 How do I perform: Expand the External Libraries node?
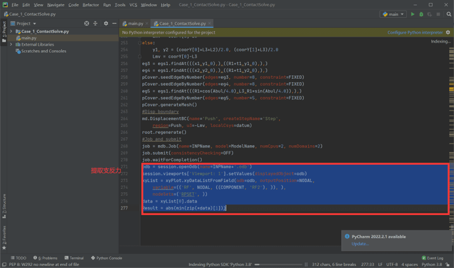click(x=11, y=44)
